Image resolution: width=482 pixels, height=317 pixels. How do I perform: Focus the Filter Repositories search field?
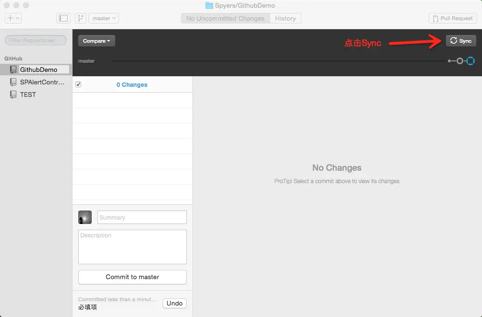(x=36, y=40)
